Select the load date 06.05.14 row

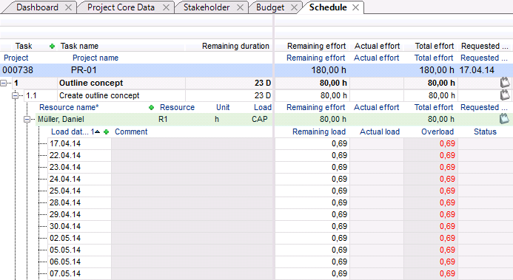[x=65, y=262]
